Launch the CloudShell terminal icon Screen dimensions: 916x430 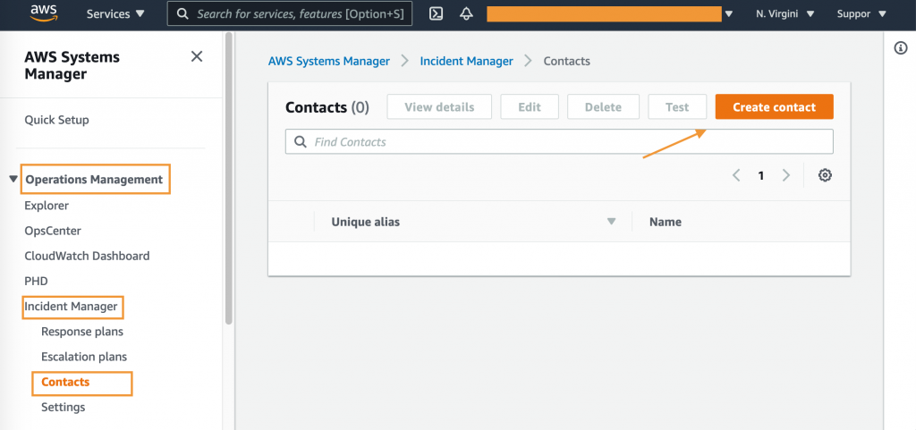(x=436, y=14)
